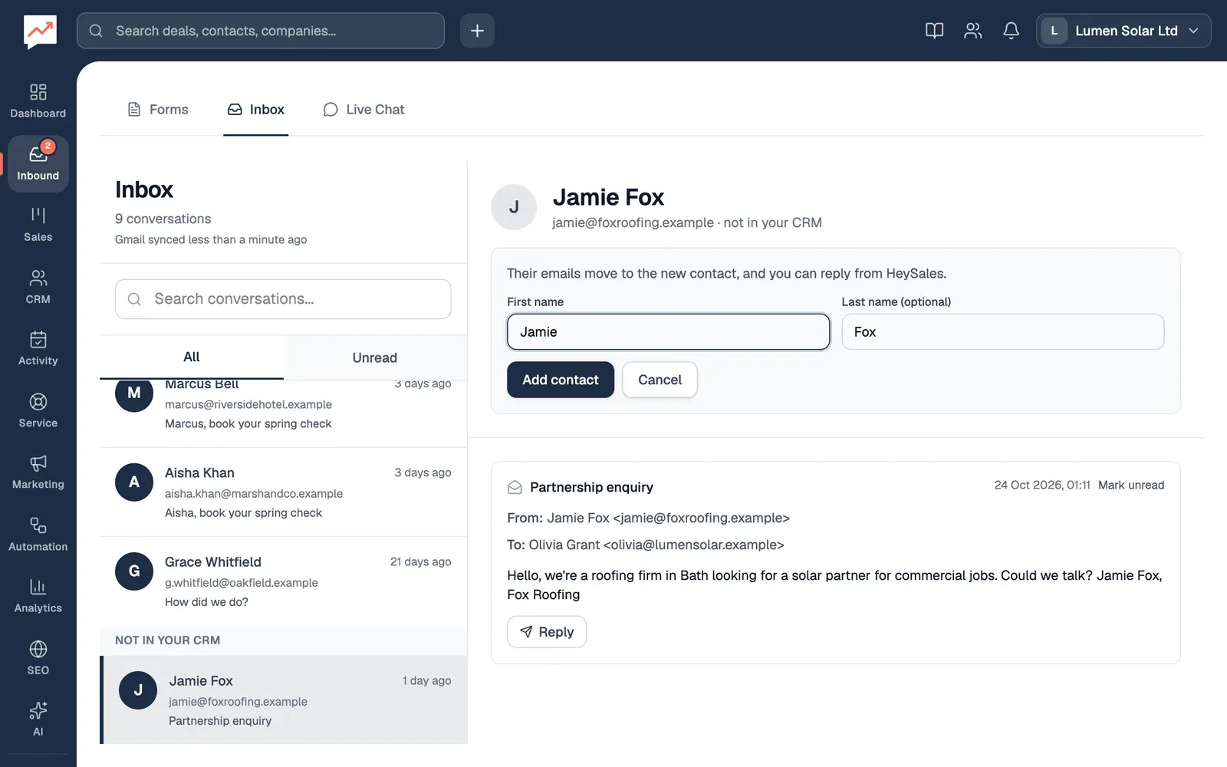1227x767 pixels.
Task: Open Marcus Bell's conversation
Action: [283, 413]
